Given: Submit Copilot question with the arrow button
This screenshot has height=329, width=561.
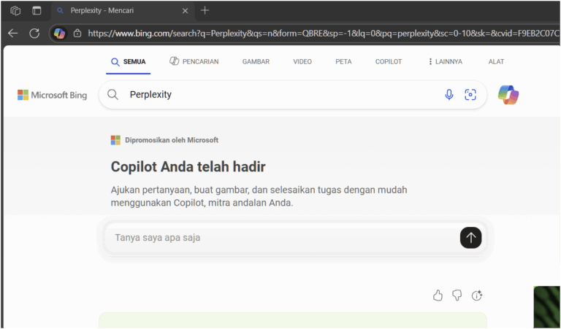Looking at the screenshot, I should (471, 238).
